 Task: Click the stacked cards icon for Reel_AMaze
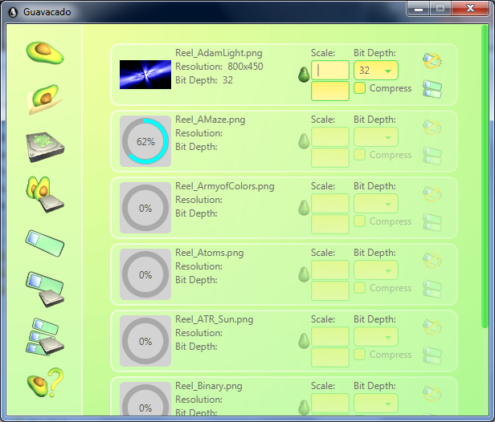pyautogui.click(x=432, y=156)
